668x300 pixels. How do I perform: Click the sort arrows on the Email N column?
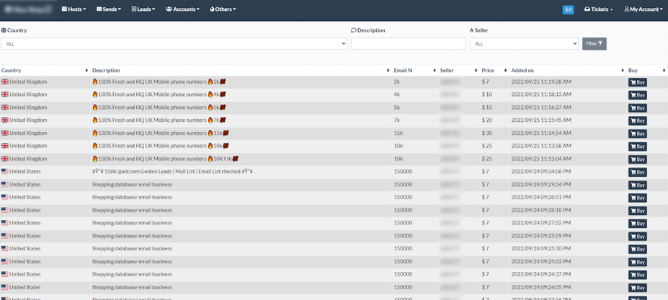pyautogui.click(x=434, y=71)
